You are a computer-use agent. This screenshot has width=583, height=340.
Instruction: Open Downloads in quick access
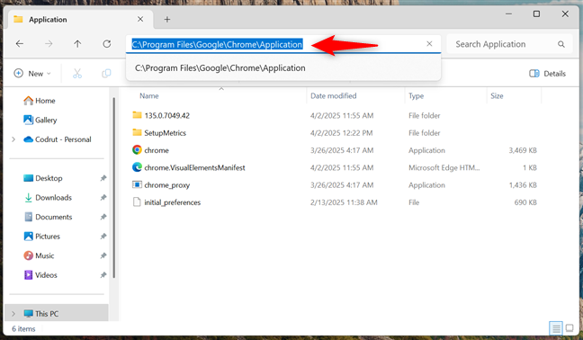48,197
